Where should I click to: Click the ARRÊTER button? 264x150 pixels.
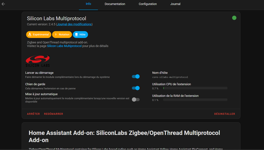click(33, 114)
